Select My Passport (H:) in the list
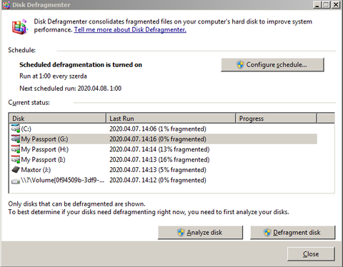 pos(163,149)
